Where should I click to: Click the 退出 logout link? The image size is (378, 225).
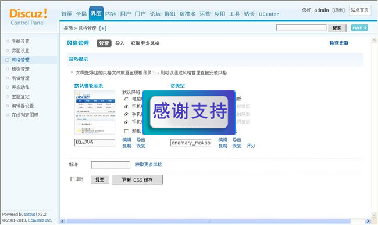(x=338, y=10)
